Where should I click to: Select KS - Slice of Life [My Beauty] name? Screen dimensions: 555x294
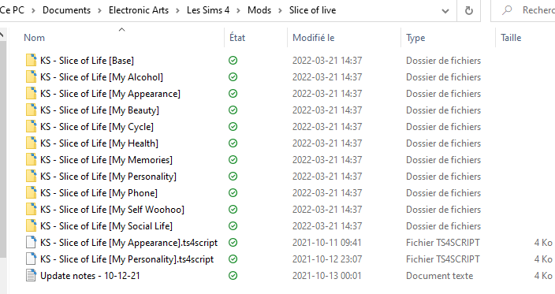(99, 110)
